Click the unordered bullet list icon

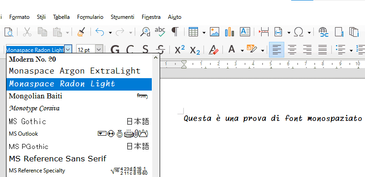(341, 50)
